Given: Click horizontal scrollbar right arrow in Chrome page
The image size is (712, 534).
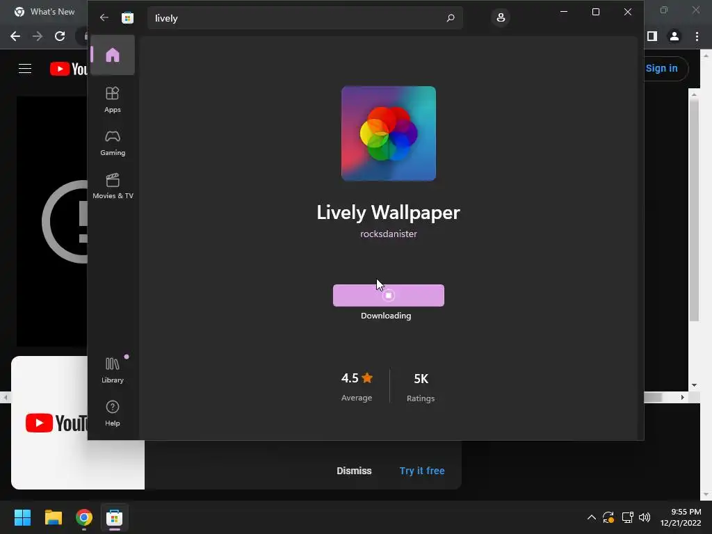Looking at the screenshot, I should click(x=683, y=397).
